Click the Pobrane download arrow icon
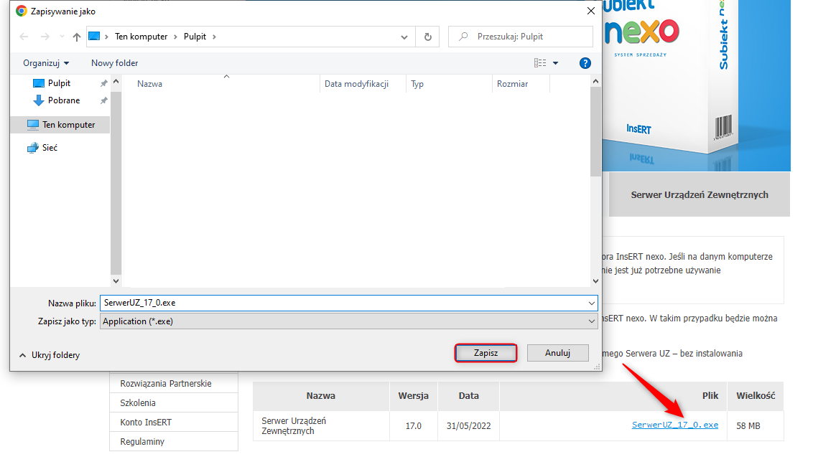The height and width of the screenshot is (462, 813). coord(38,100)
